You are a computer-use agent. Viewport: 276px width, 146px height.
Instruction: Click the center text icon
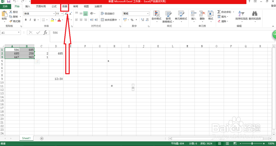(81, 20)
